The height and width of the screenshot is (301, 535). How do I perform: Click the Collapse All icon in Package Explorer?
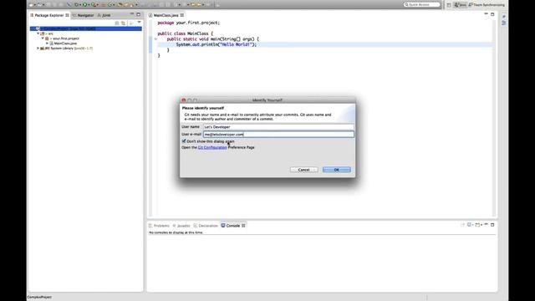click(x=117, y=23)
